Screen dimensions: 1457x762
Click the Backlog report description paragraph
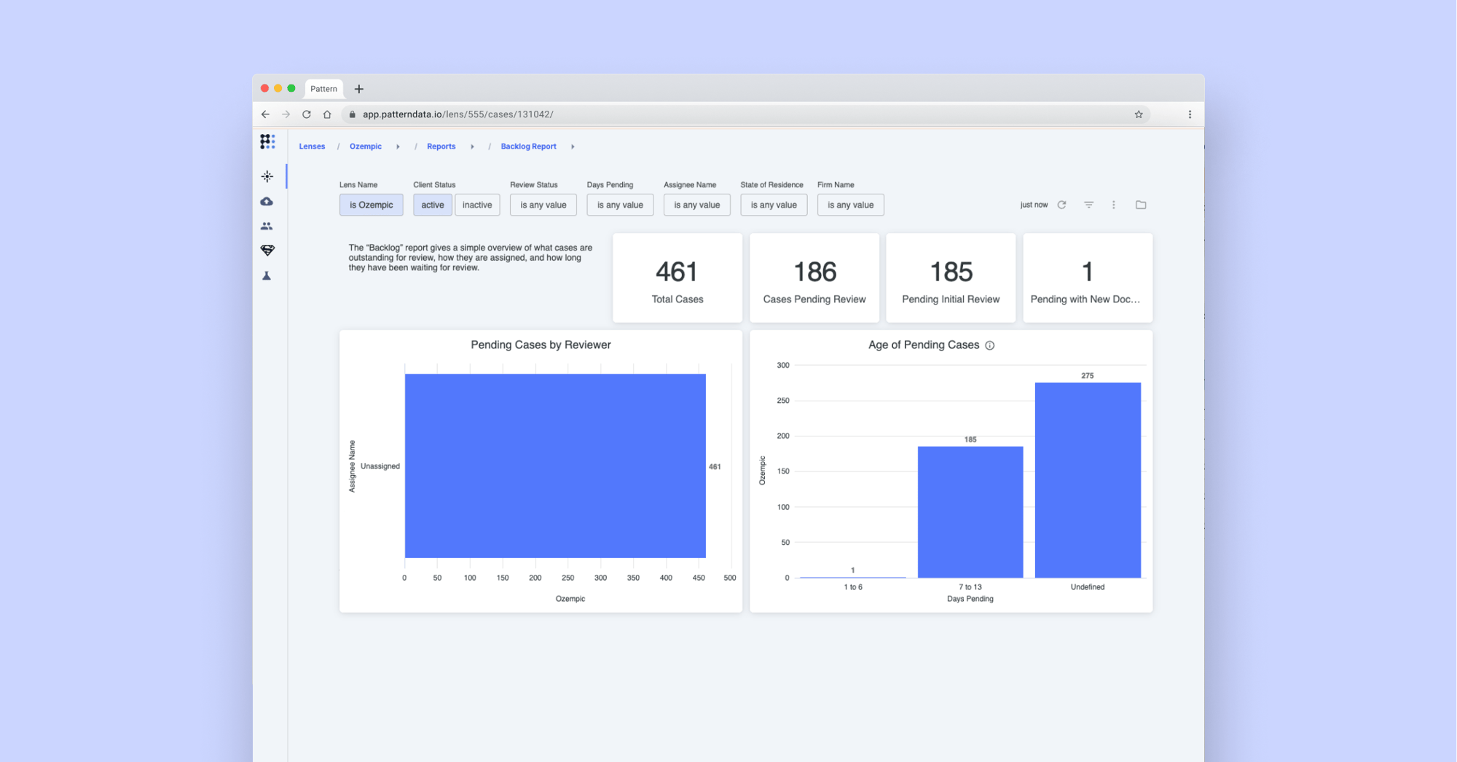(471, 258)
